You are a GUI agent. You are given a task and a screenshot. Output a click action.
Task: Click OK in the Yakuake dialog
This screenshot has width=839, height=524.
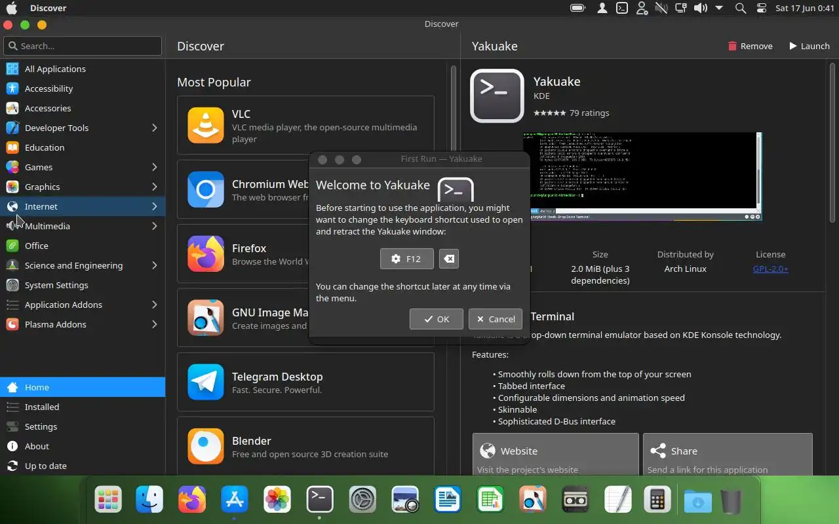[x=437, y=319]
